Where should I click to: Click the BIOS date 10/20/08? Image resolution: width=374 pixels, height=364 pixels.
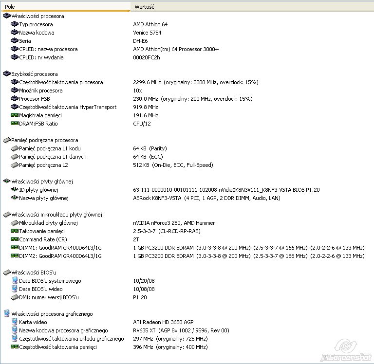point(144,281)
